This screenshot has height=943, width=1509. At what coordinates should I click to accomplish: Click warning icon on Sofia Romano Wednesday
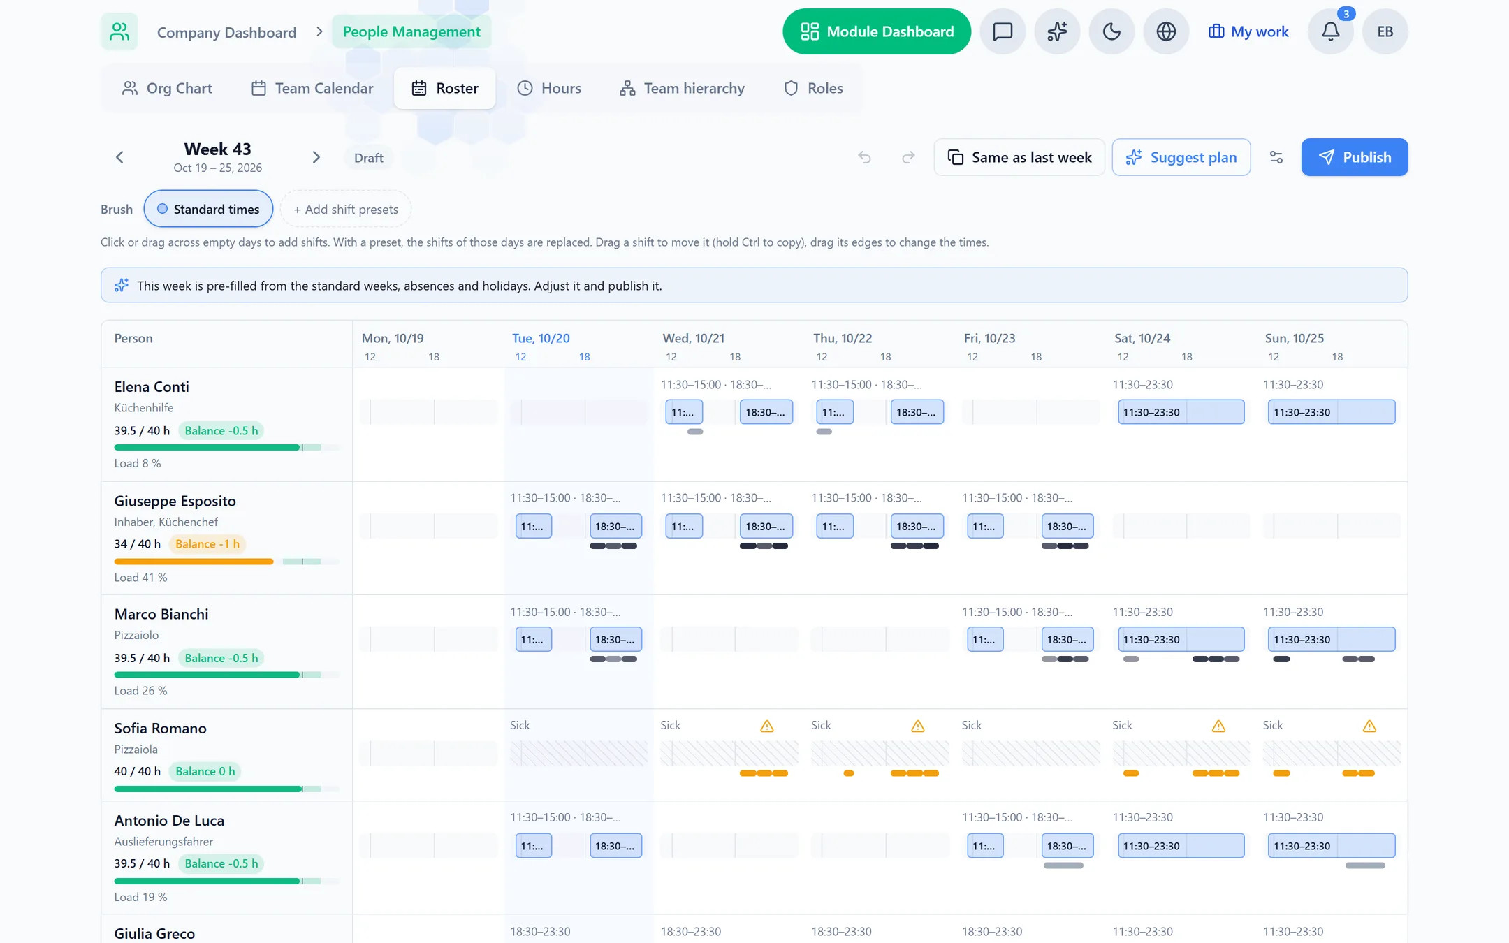tap(767, 726)
